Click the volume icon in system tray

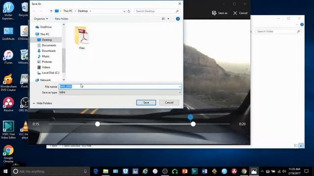click(284, 172)
